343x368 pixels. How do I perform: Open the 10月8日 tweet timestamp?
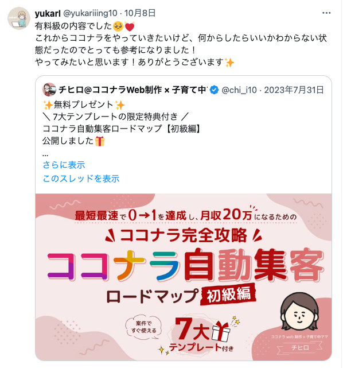tap(140, 13)
